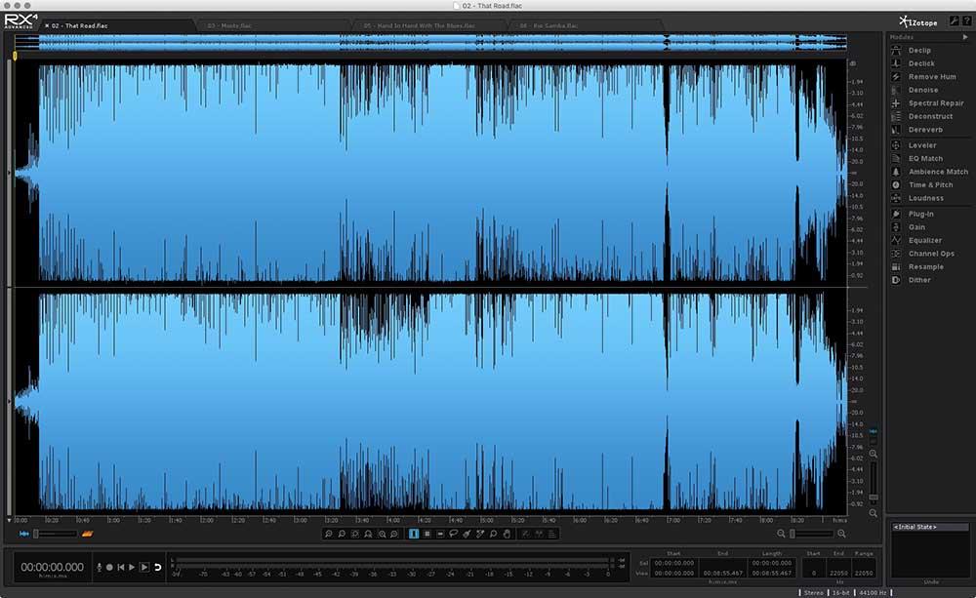The image size is (976, 598).
Task: Click the frequency End field showing 22050
Action: click(x=839, y=573)
